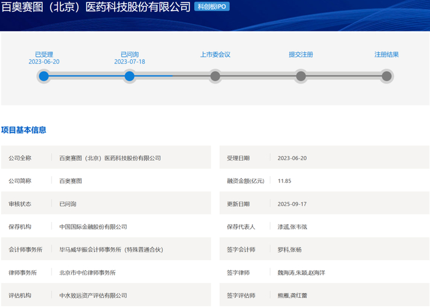Click the 签字律师 field label
This screenshot has height=307, width=430.
(x=238, y=273)
